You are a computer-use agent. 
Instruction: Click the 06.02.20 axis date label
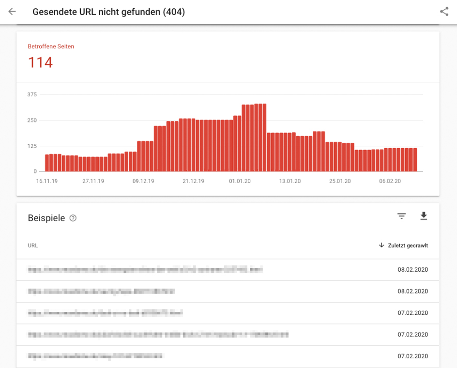(x=390, y=181)
